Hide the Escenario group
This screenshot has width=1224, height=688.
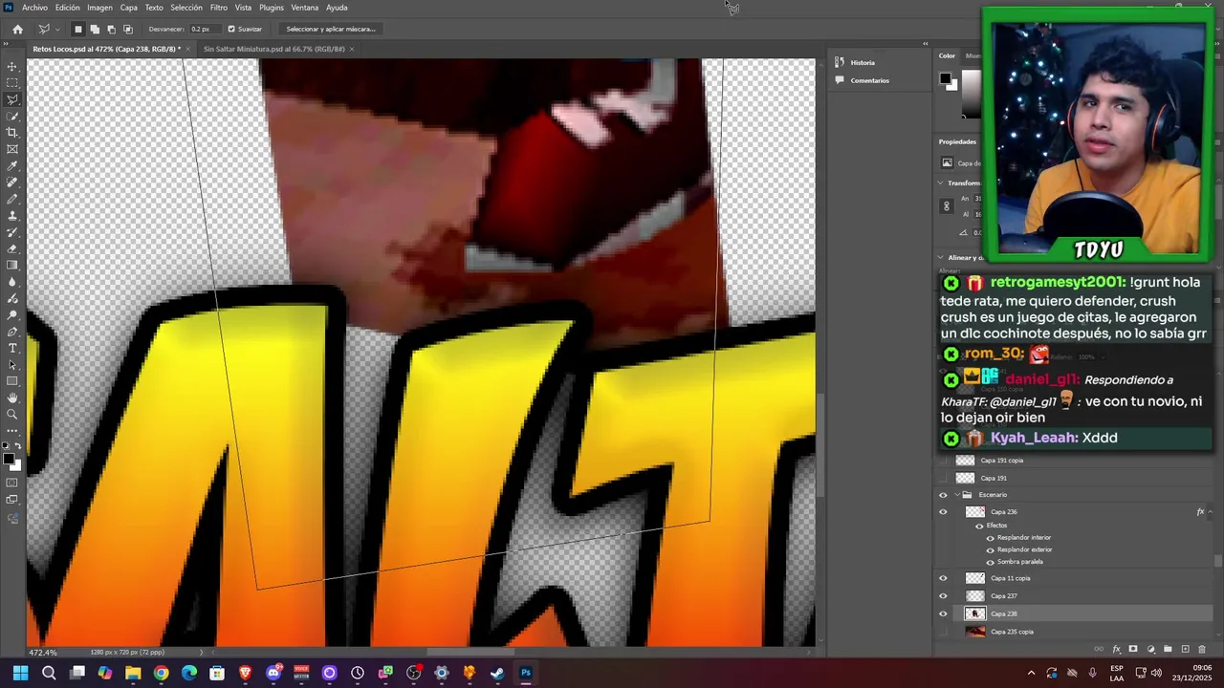point(943,495)
